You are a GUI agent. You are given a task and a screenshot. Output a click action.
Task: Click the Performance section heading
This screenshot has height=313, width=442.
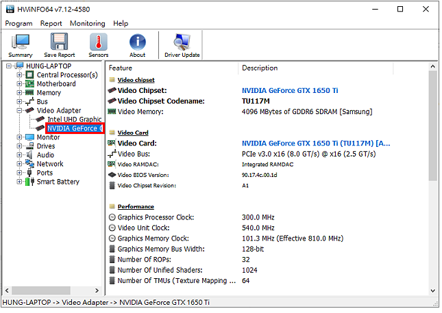(x=136, y=207)
